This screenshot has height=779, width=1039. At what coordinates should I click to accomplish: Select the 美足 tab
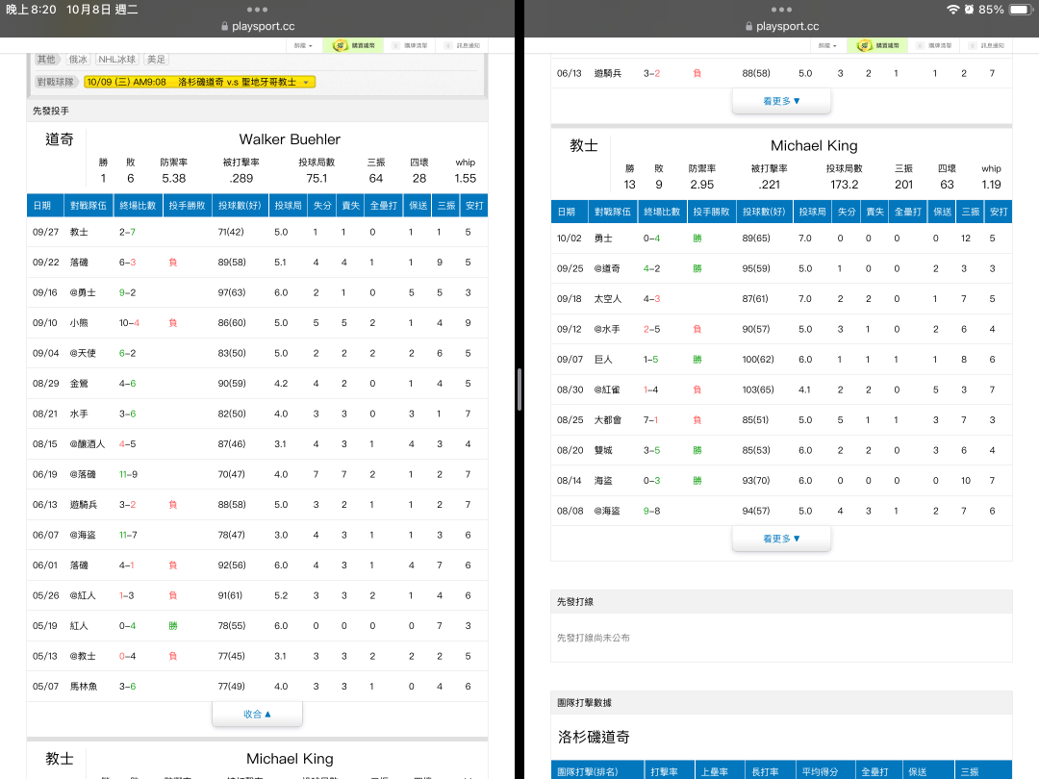click(157, 59)
